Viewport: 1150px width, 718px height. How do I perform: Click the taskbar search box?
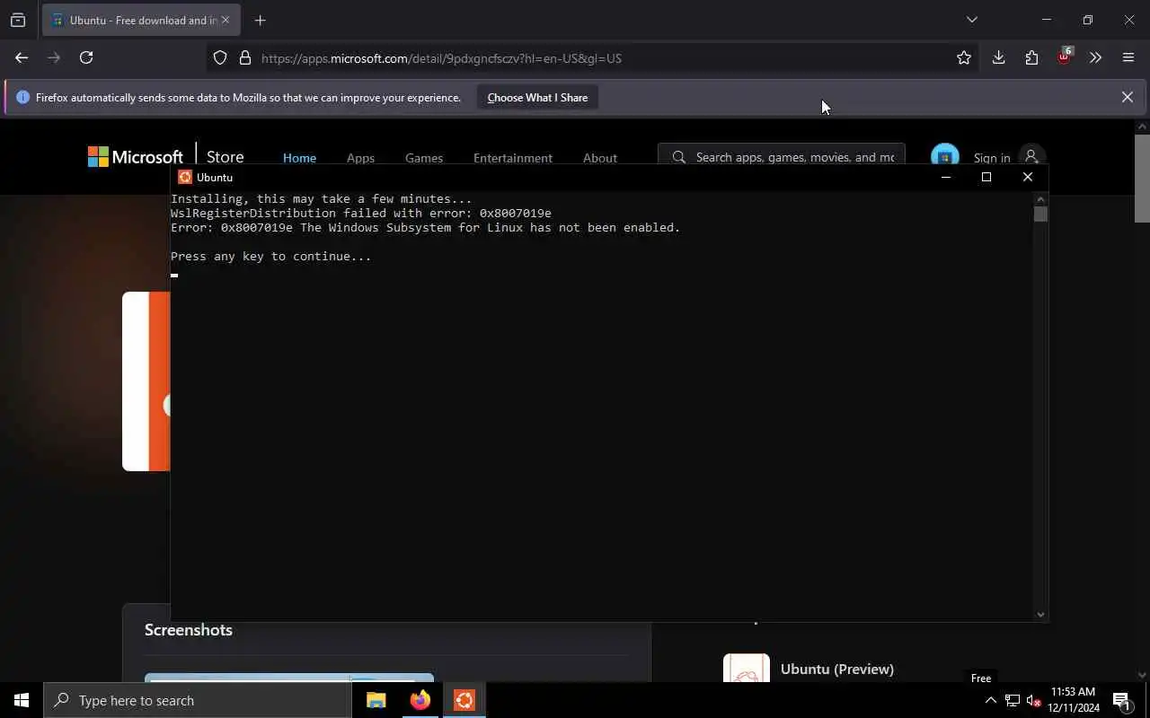click(198, 700)
